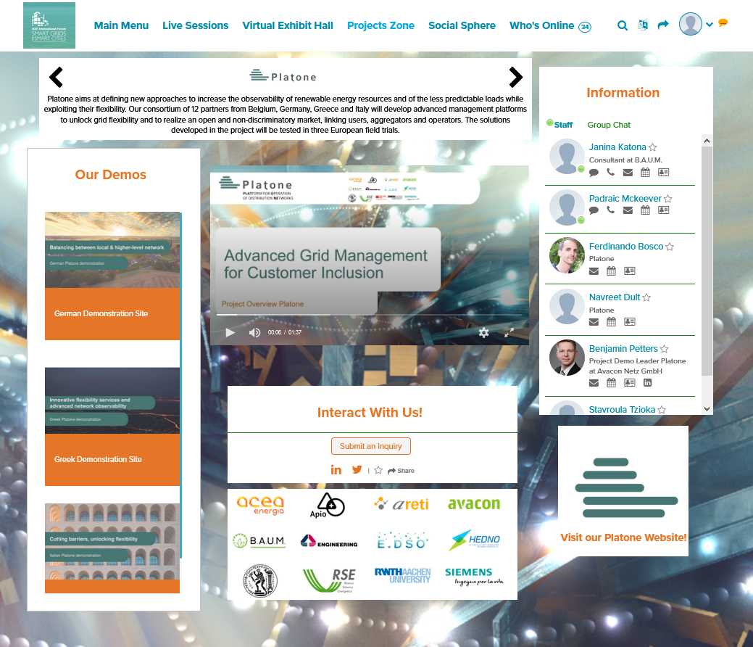The width and height of the screenshot is (753, 647).
Task: Open calendar for Ferdinando Bosco
Action: tap(611, 271)
